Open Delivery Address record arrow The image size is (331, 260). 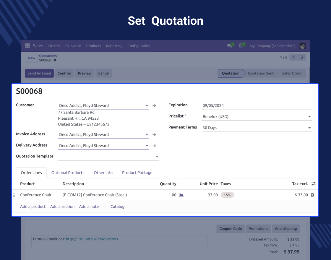point(154,146)
